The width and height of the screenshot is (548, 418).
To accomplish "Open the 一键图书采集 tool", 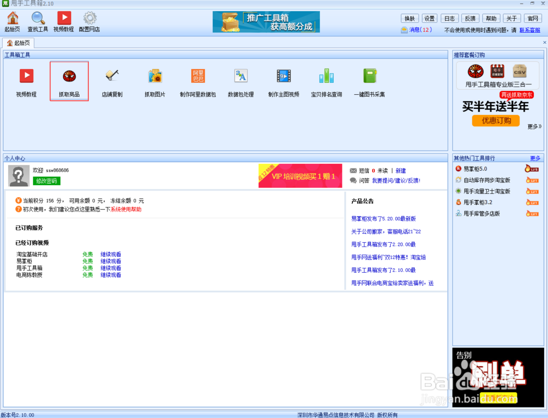I will (x=369, y=83).
